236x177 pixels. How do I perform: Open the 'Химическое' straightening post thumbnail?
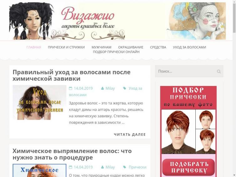point(39,170)
